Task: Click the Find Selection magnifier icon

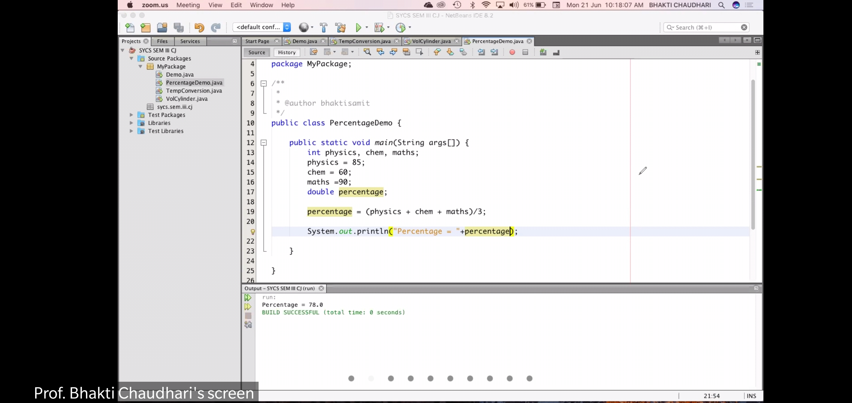Action: click(x=367, y=52)
